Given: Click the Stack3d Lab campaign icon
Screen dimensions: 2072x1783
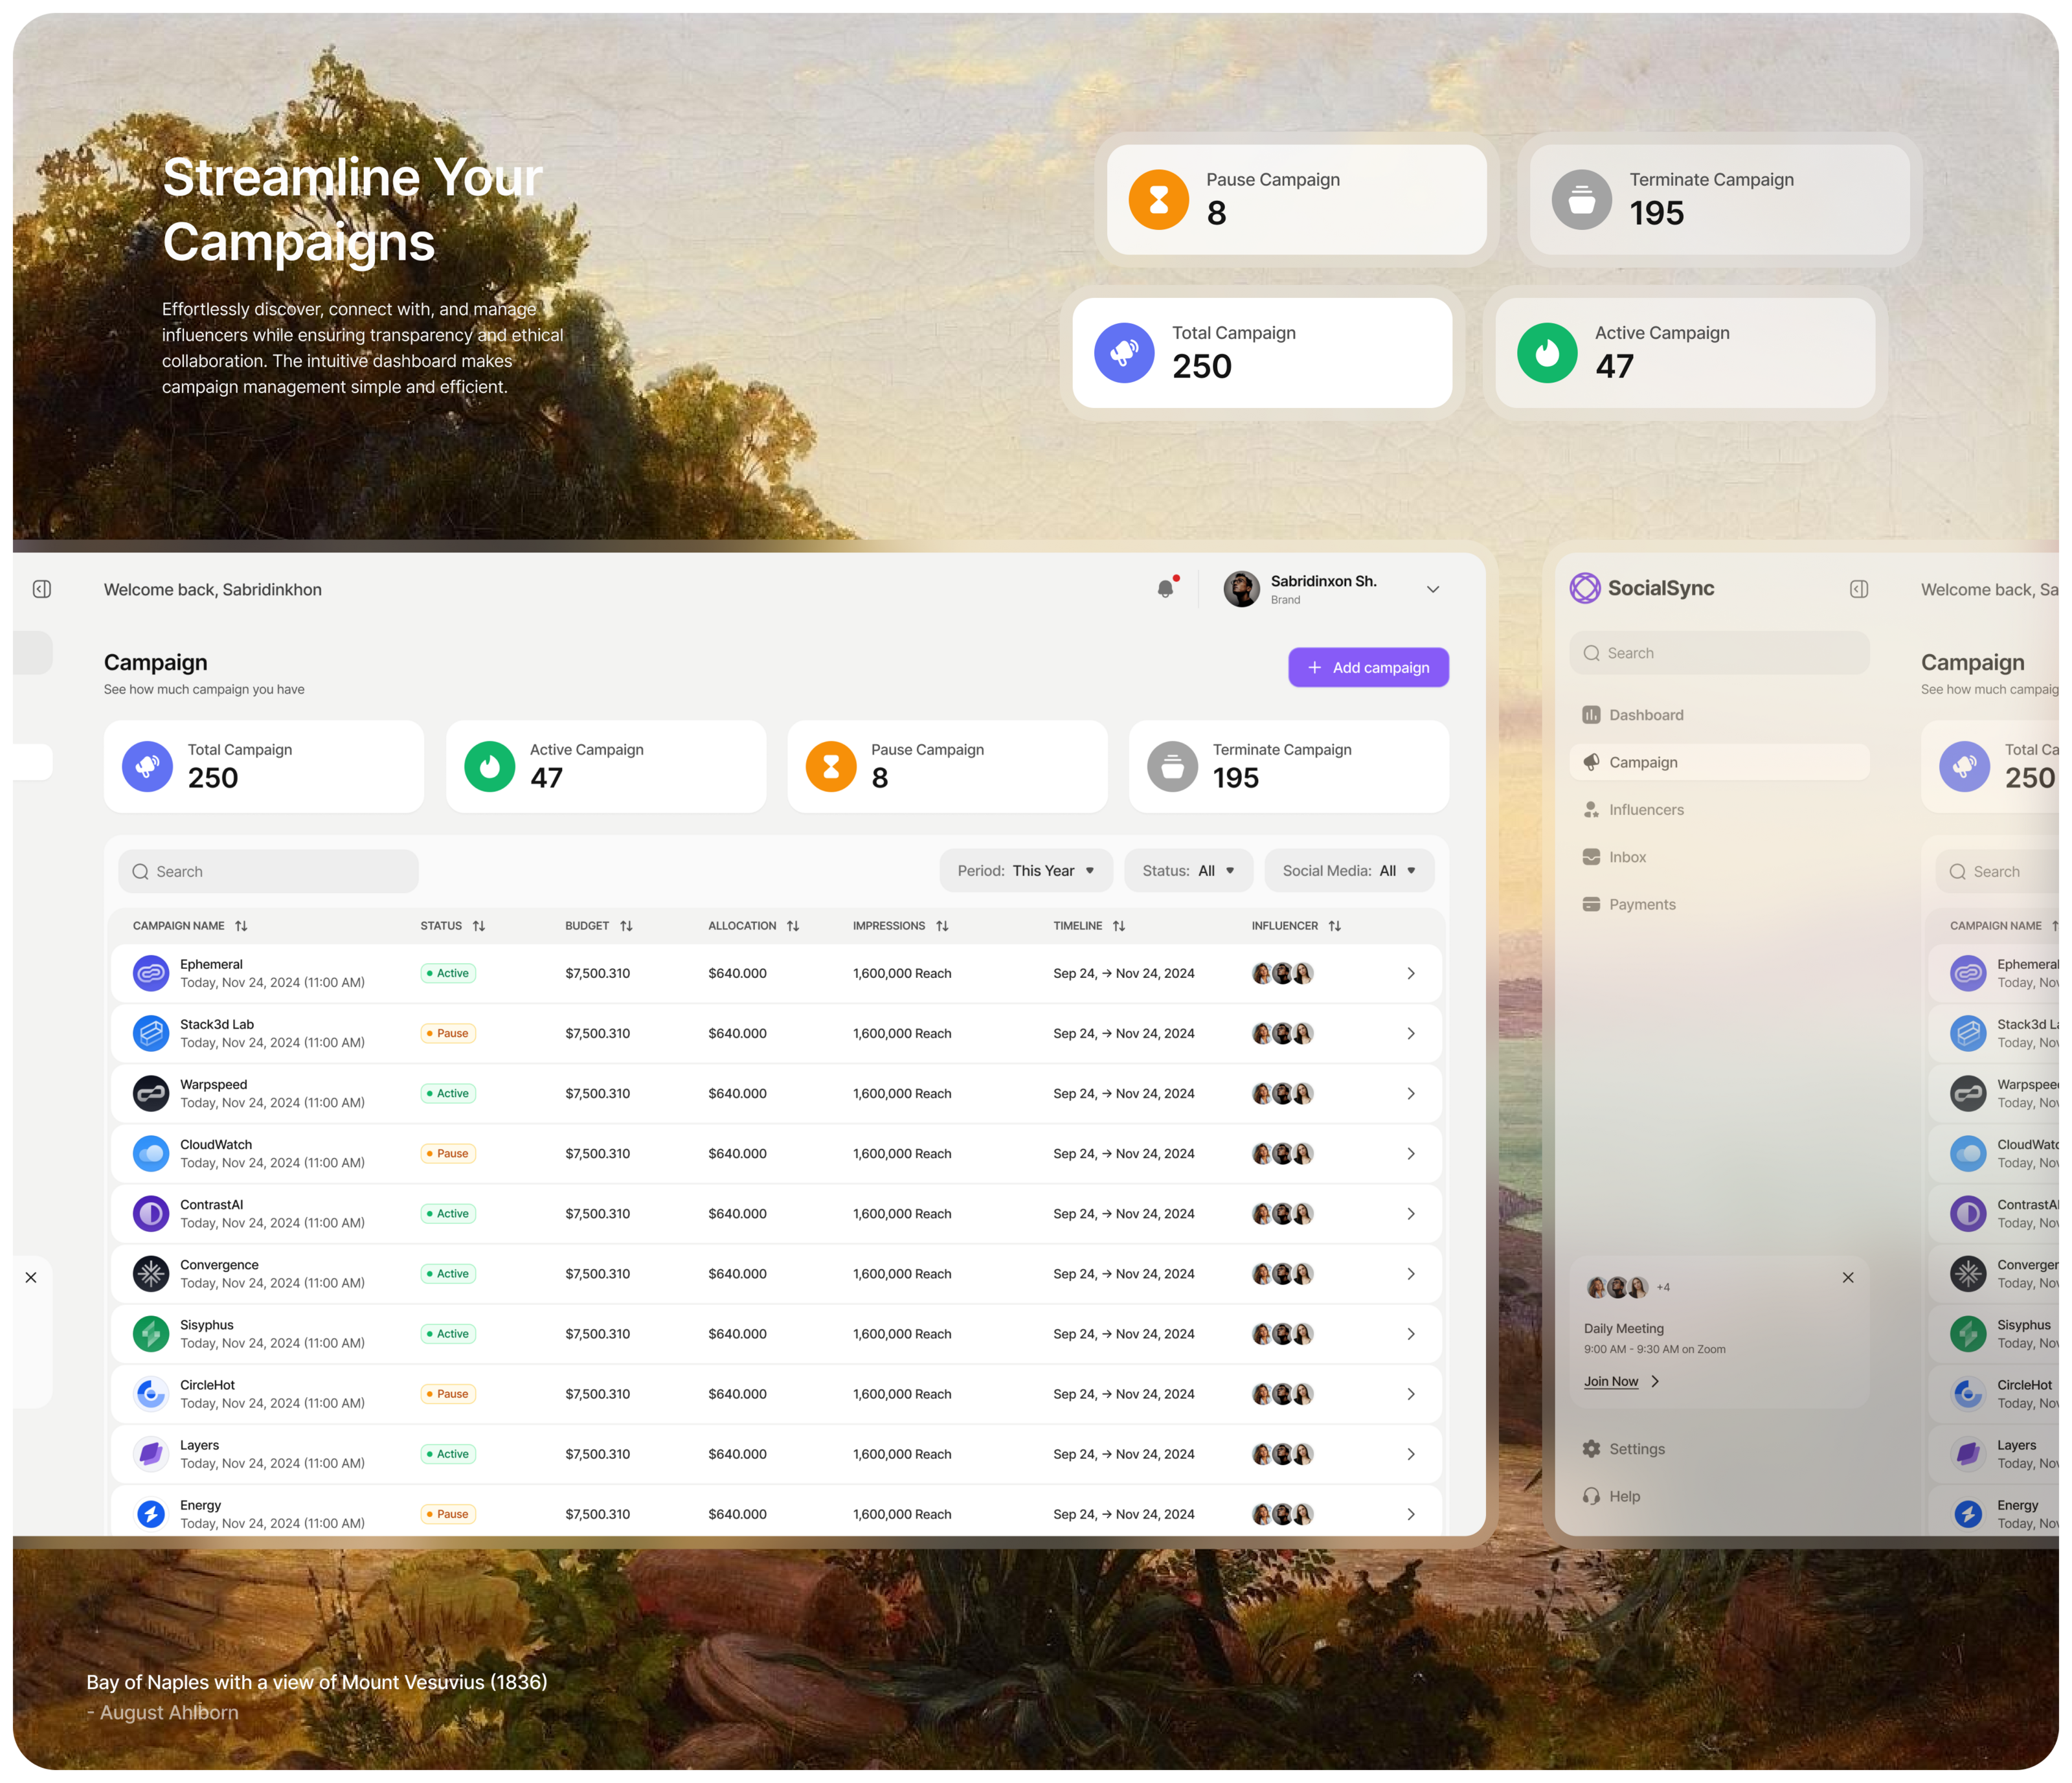Looking at the screenshot, I should click(151, 1033).
